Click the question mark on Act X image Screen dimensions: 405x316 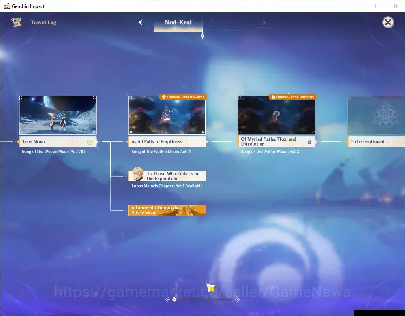point(276,115)
